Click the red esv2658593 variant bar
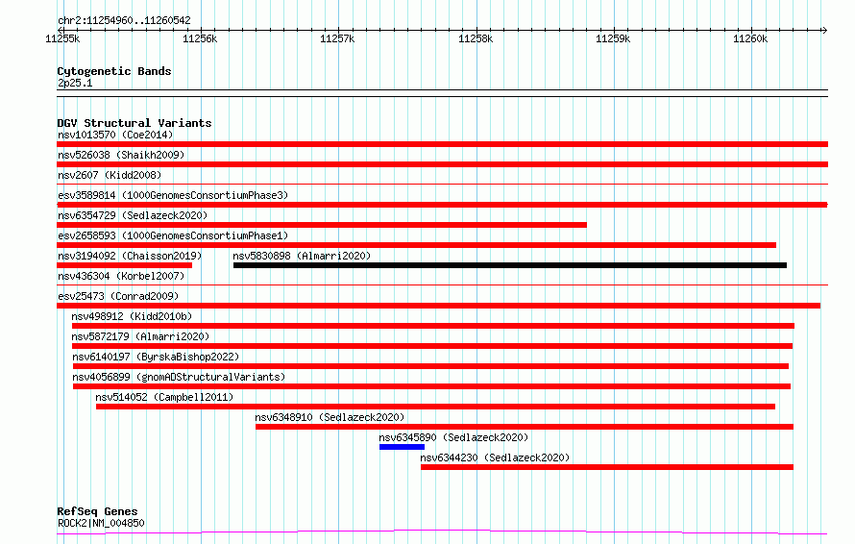This screenshot has width=855, height=544. coord(416,245)
